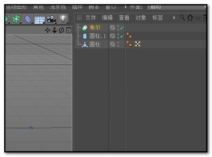Open the 文件 menu in object manager
Viewport: 212px width, 157px height.
(91, 17)
